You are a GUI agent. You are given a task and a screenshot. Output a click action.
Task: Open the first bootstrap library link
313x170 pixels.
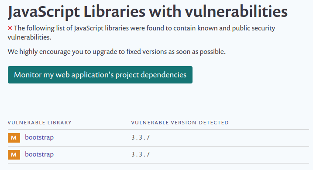39,137
